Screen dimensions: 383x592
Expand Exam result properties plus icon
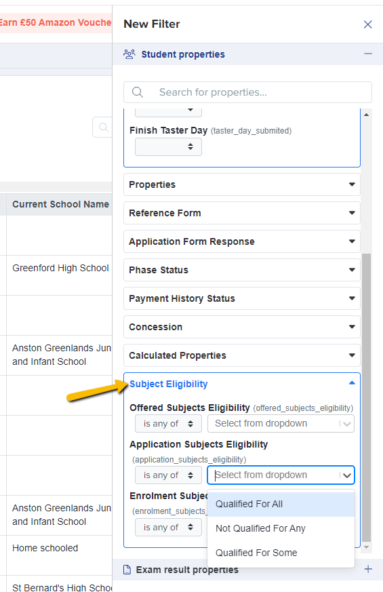click(x=368, y=569)
